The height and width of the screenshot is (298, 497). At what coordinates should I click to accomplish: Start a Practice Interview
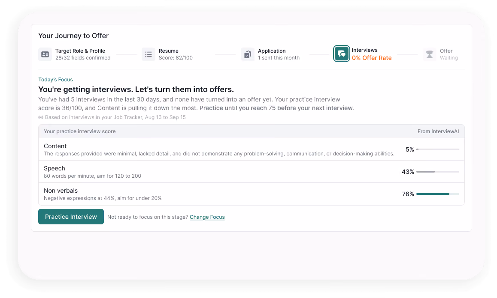pyautogui.click(x=71, y=217)
